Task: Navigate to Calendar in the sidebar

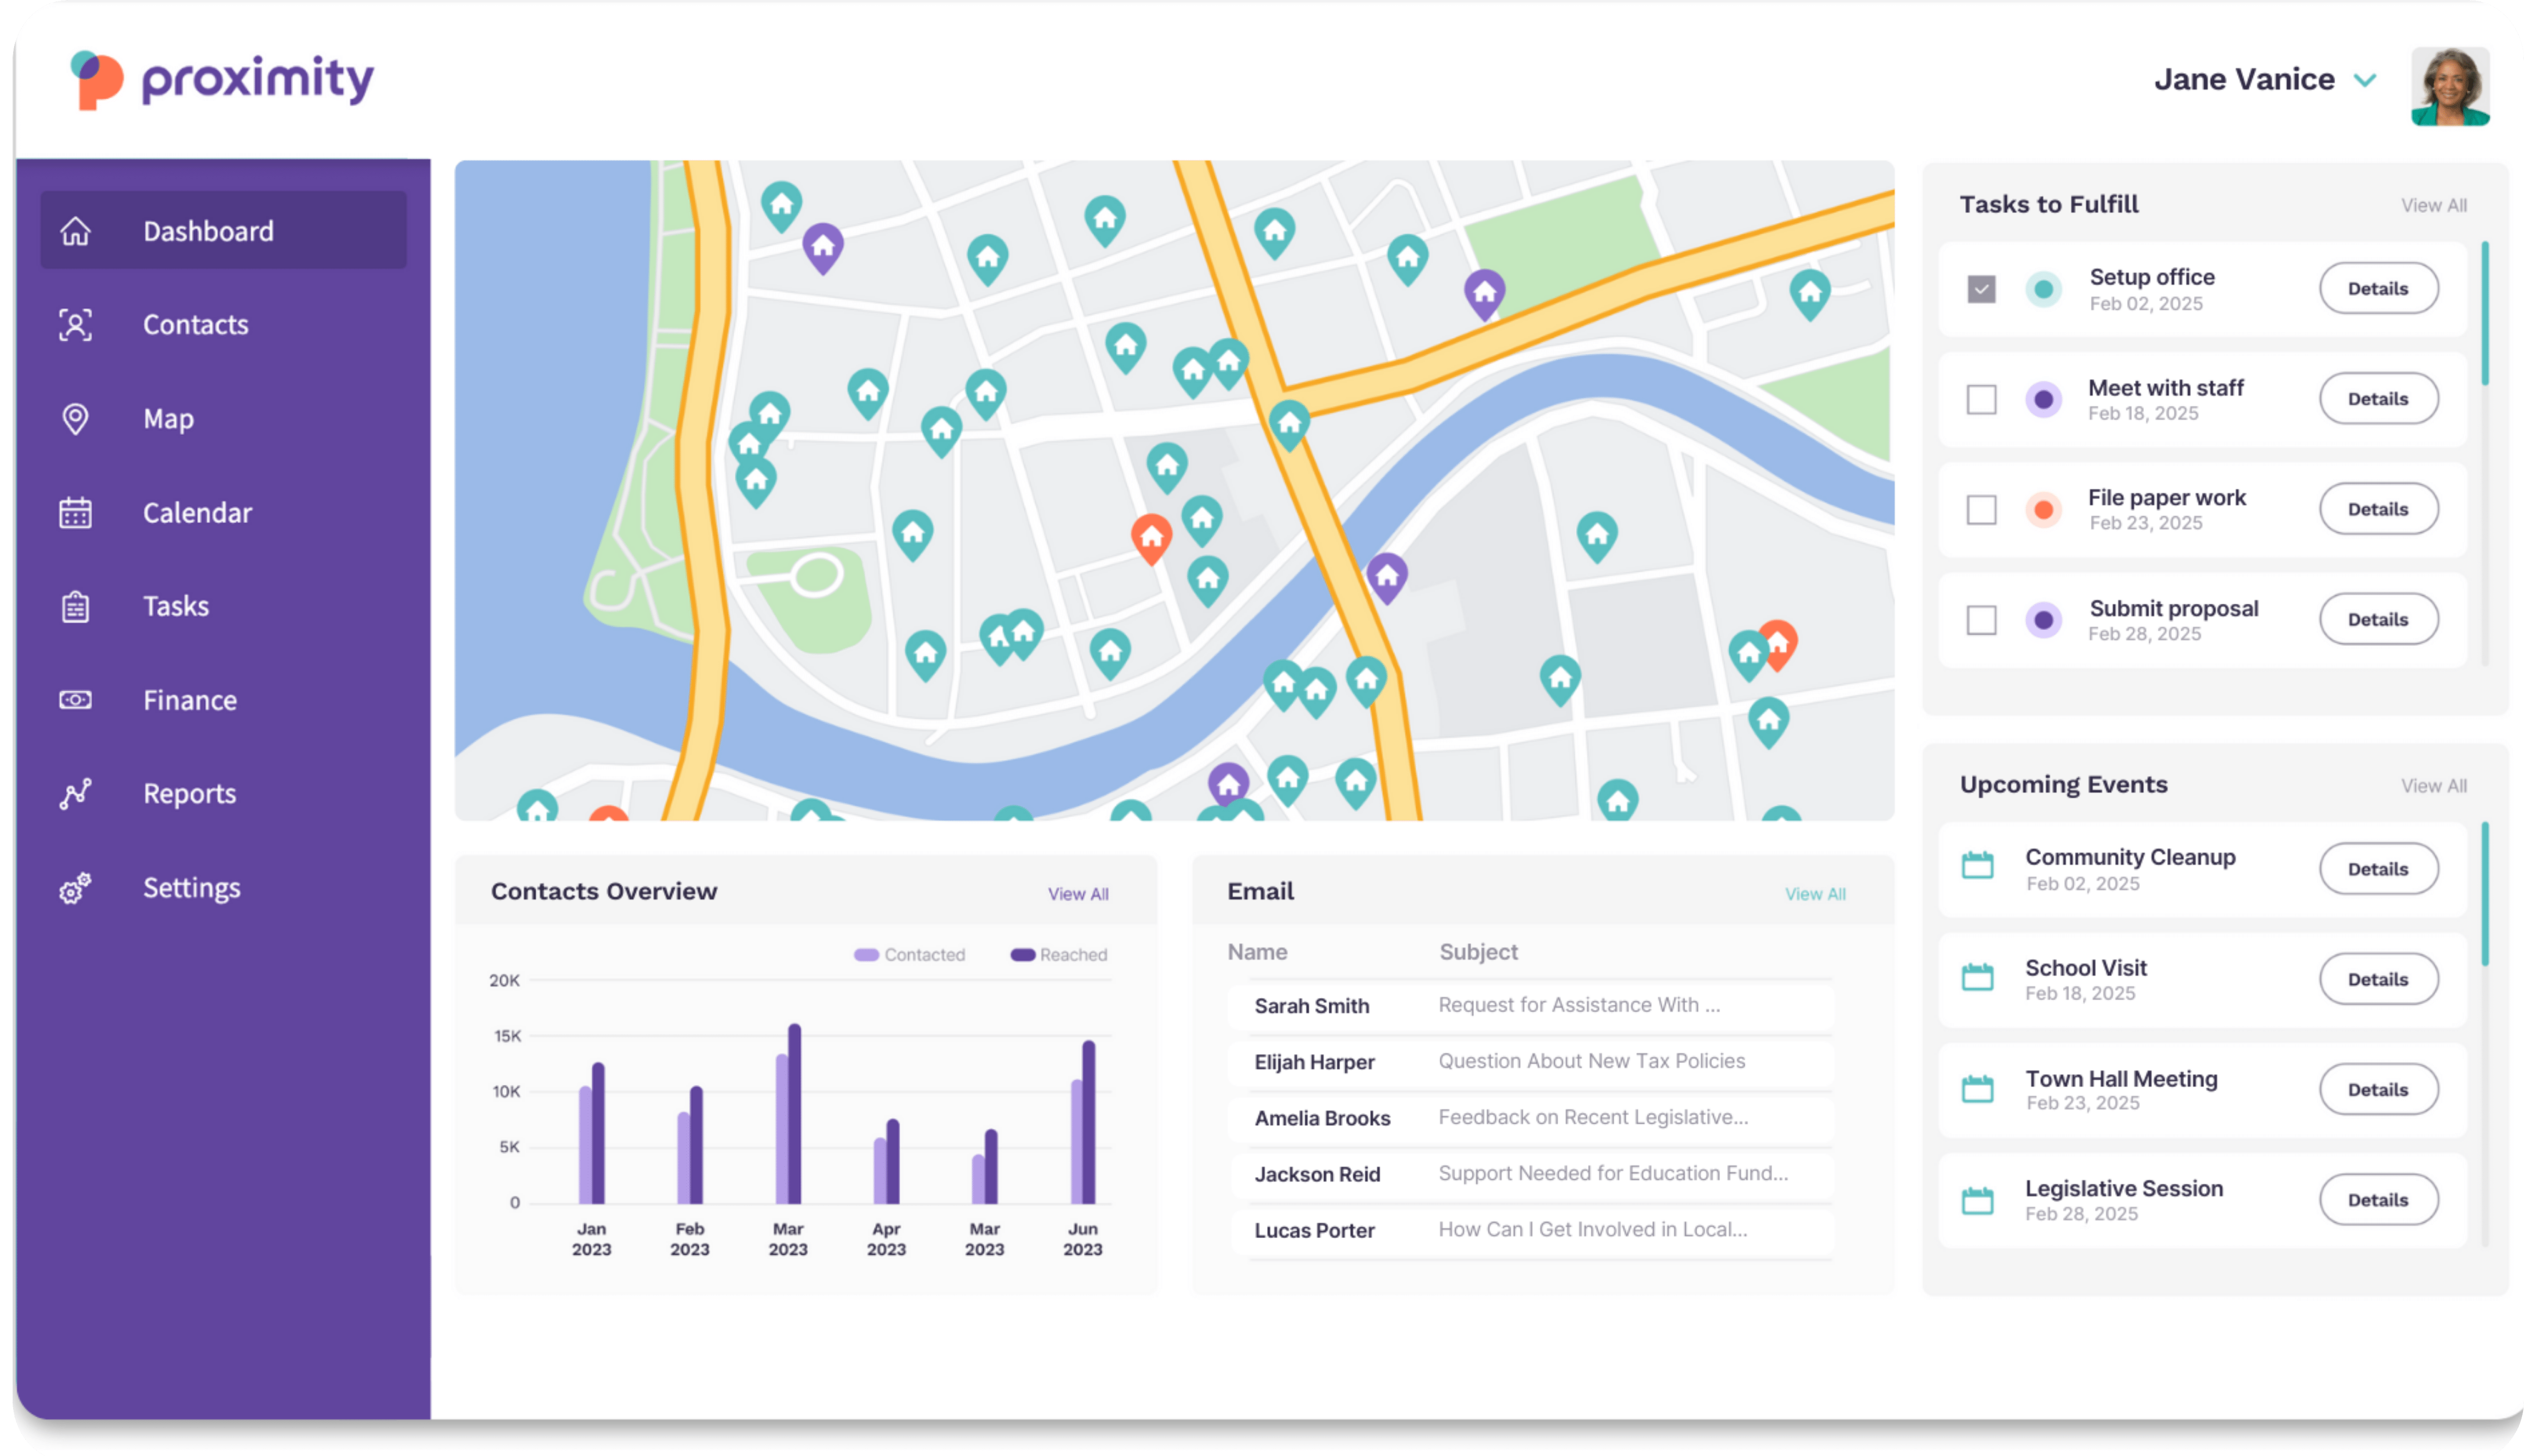Action: point(197,513)
